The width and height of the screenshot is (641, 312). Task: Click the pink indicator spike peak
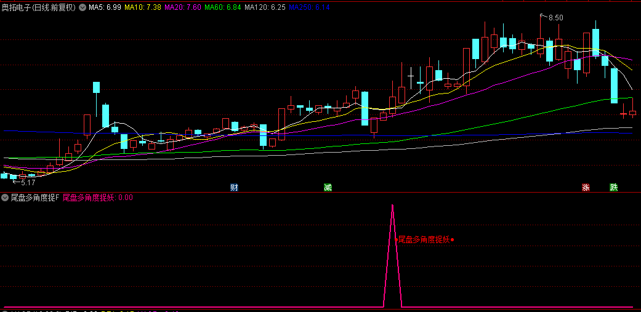click(392, 206)
